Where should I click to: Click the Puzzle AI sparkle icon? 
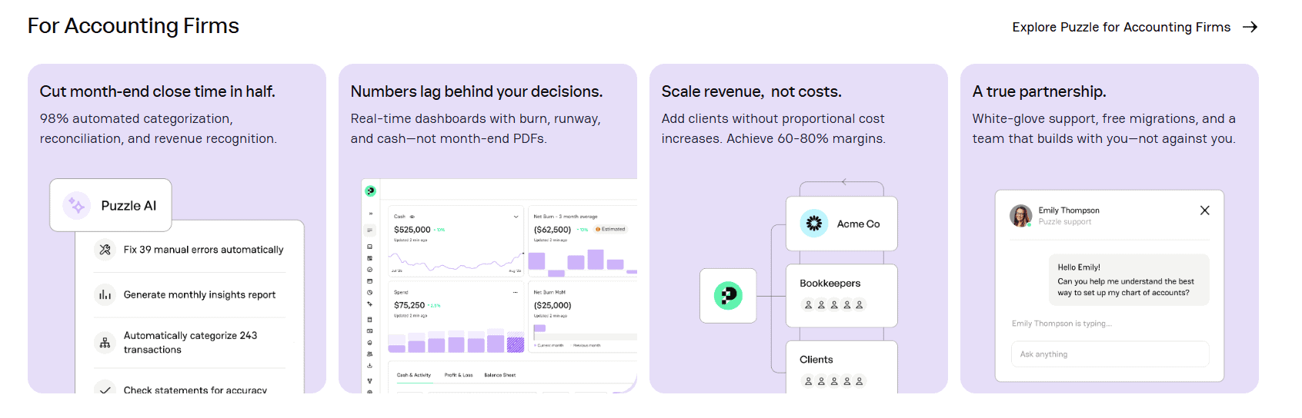pos(77,205)
